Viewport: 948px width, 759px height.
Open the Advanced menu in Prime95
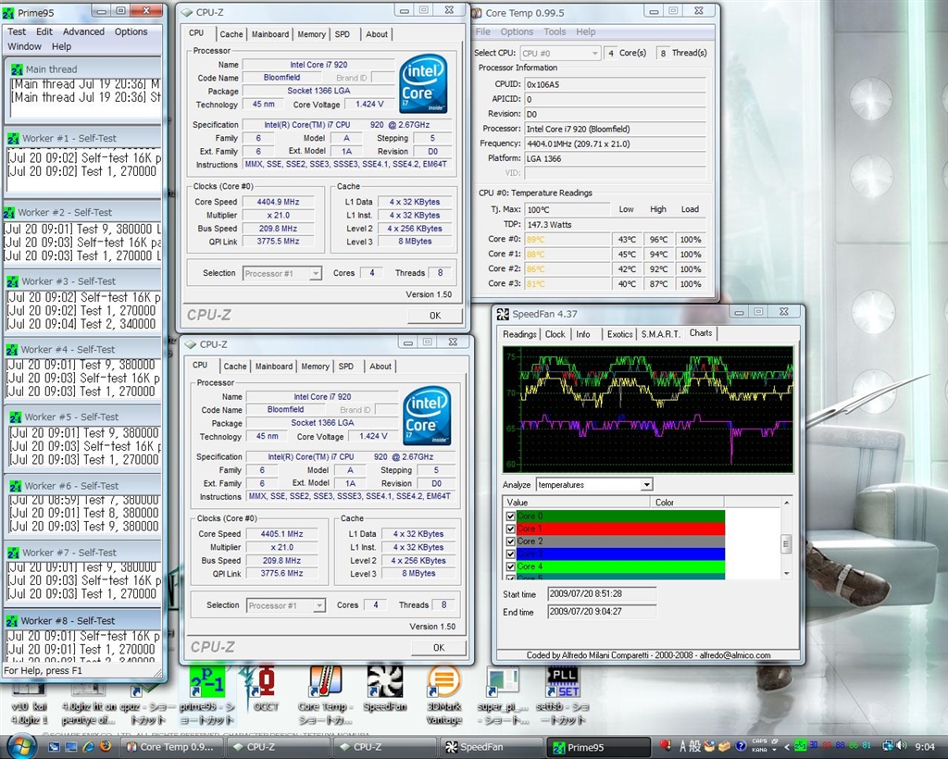coord(83,31)
